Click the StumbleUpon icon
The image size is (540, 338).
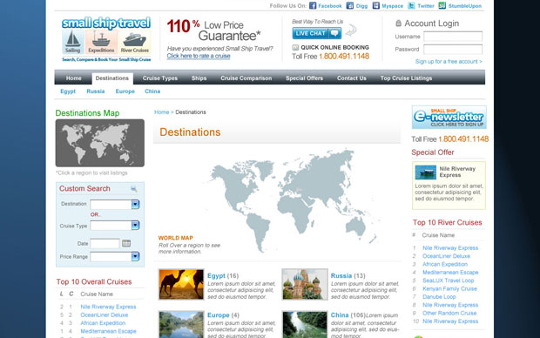point(442,5)
